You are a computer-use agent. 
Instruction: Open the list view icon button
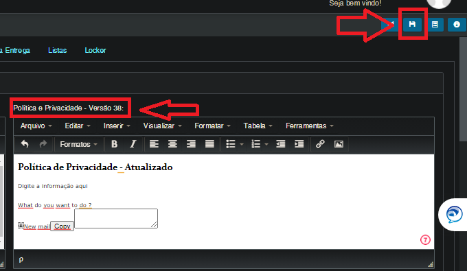[x=435, y=25]
